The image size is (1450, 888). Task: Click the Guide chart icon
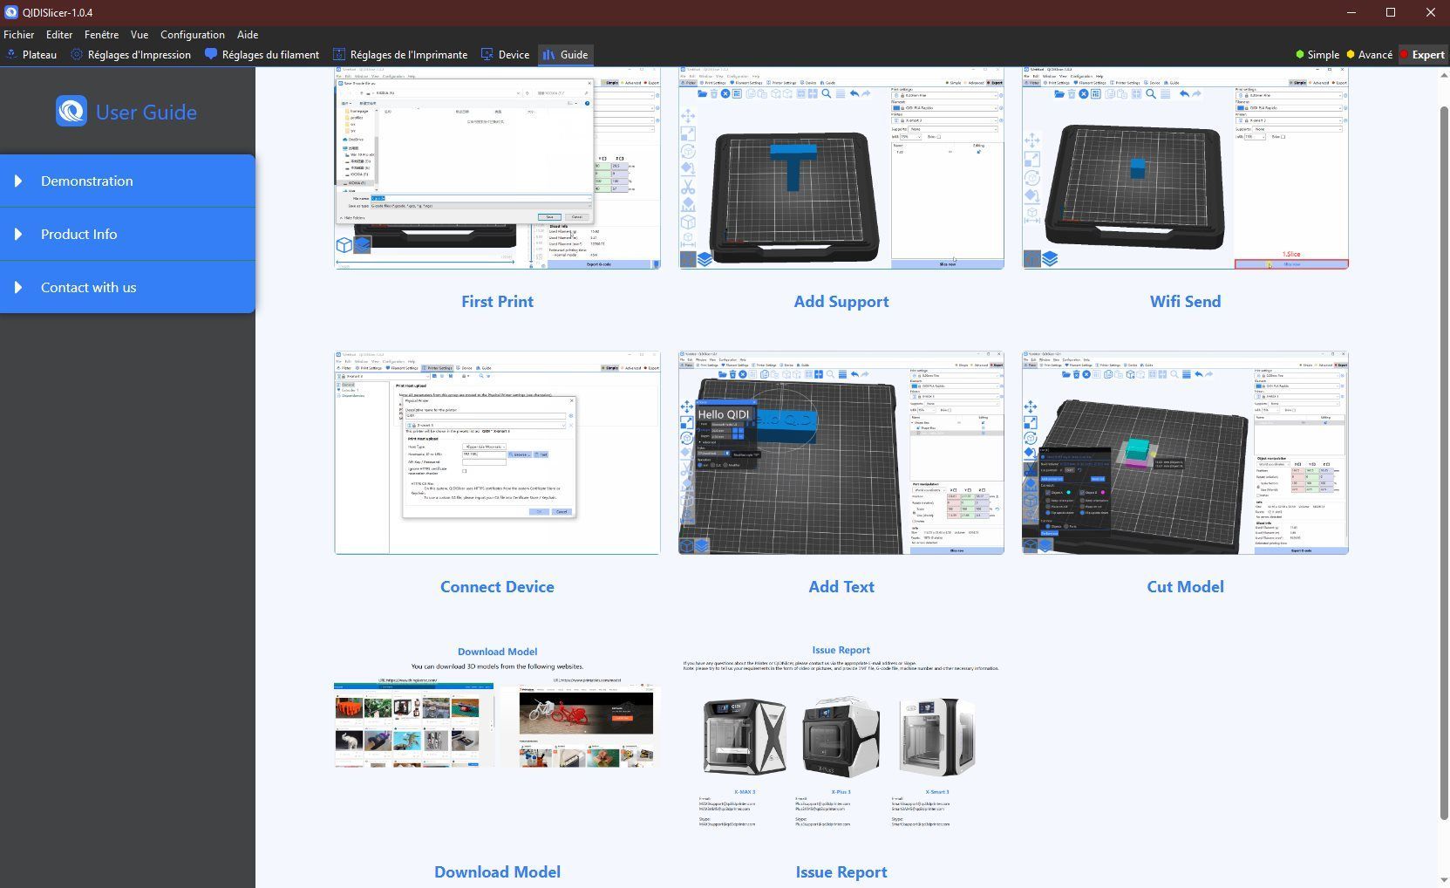pyautogui.click(x=548, y=54)
